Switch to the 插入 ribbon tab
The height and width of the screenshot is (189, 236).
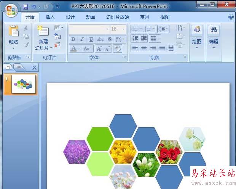pyautogui.click(x=50, y=17)
